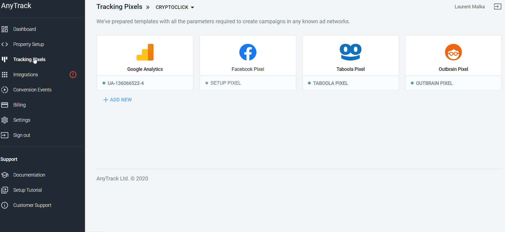Click the Property Setup code brackets icon
This screenshot has height=232, width=505.
tap(5, 44)
